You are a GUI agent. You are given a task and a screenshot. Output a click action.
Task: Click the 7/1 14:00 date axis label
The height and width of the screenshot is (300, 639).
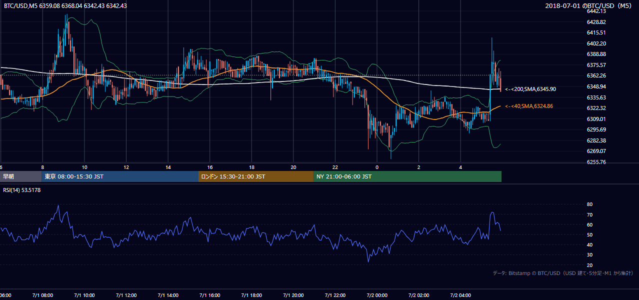click(x=168, y=295)
